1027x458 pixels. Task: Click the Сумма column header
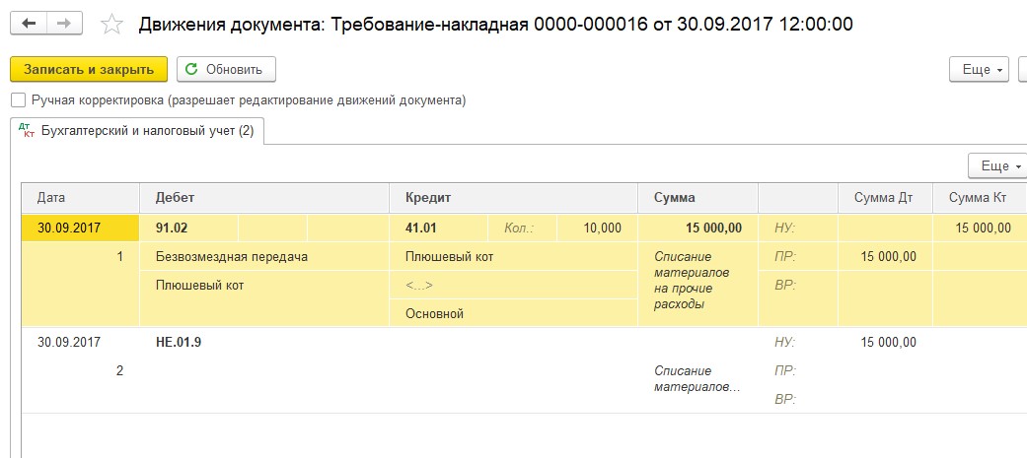tap(698, 198)
